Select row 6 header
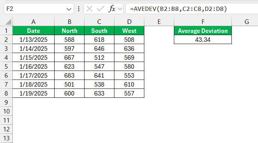 pos(6,75)
